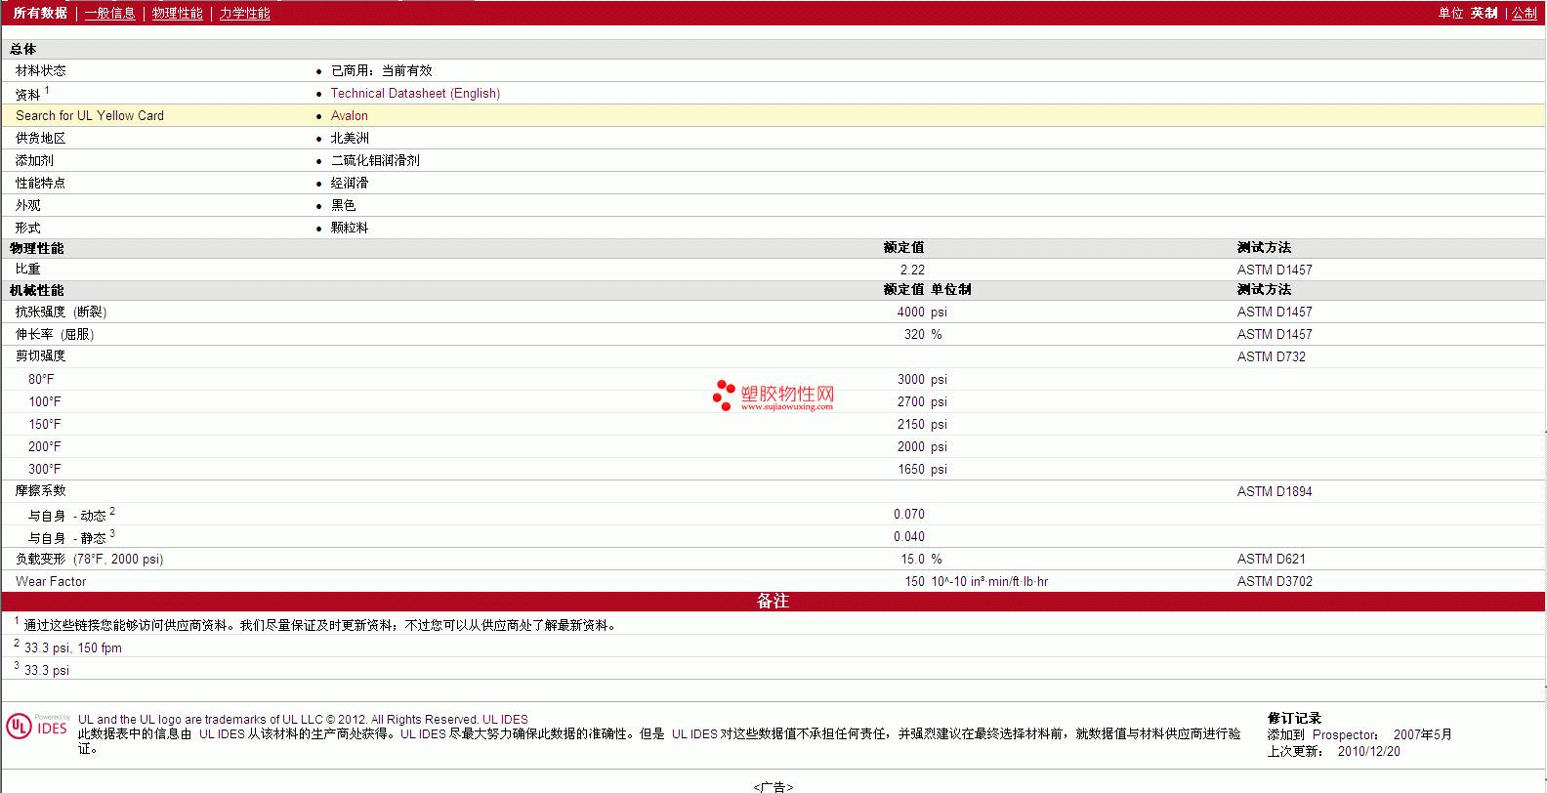Click the Avalon yellow card link
Image resolution: width=1547 pixels, height=793 pixels.
tap(349, 116)
